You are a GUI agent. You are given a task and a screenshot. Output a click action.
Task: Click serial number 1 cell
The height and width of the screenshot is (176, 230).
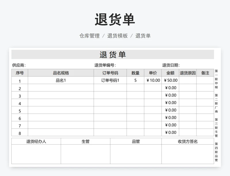(x=20, y=80)
